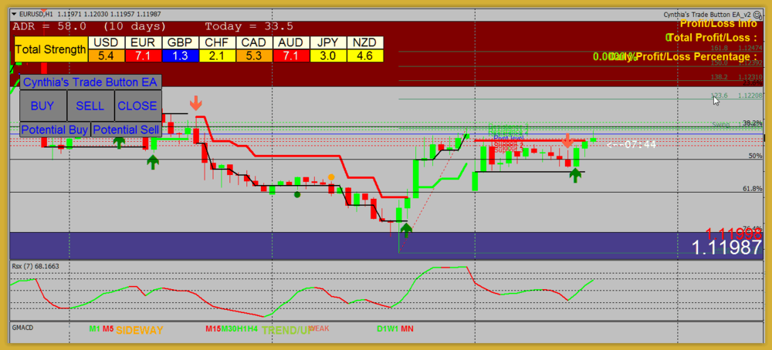Click green up arrow under Potential Sell button
Image resolution: width=772 pixels, height=350 pixels.
click(153, 161)
